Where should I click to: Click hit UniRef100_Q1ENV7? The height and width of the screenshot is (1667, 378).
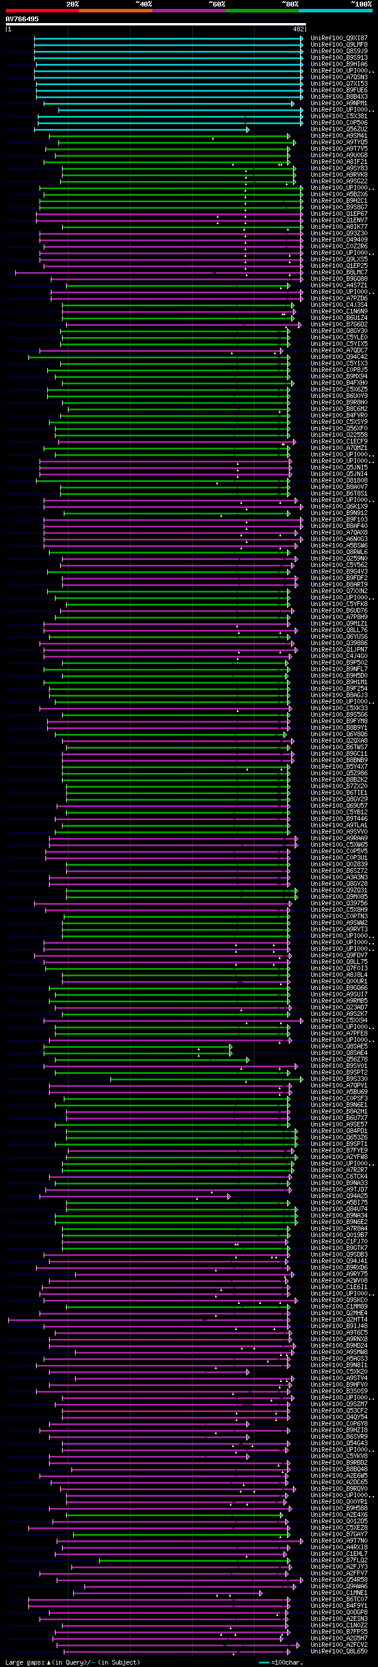(339, 220)
